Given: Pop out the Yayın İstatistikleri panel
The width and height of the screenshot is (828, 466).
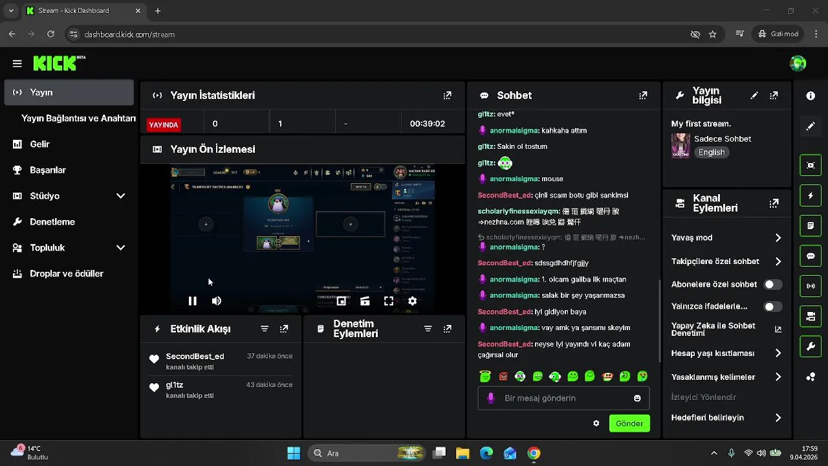Looking at the screenshot, I should tap(447, 95).
